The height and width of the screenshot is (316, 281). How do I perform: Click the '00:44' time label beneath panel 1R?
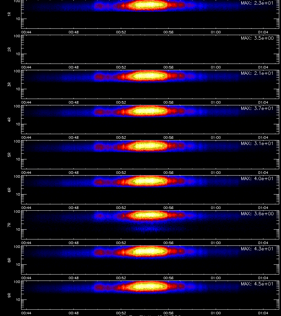[x=26, y=32]
